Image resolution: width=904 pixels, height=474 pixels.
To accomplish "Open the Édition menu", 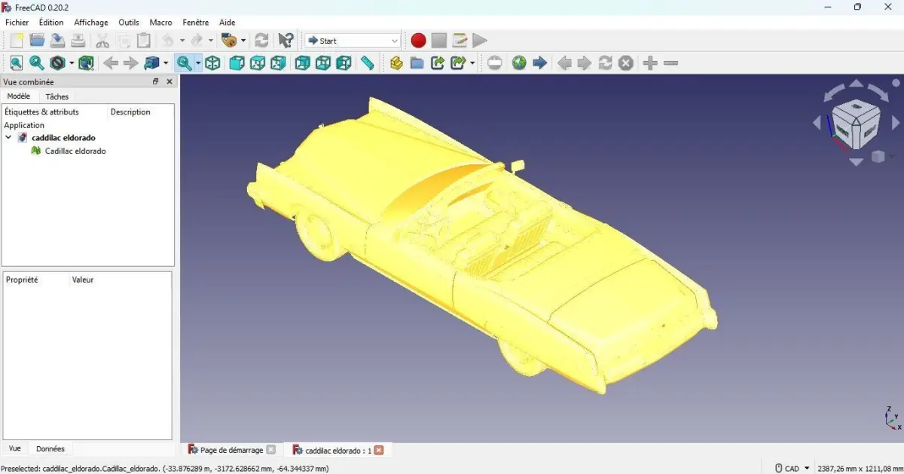I will (51, 23).
